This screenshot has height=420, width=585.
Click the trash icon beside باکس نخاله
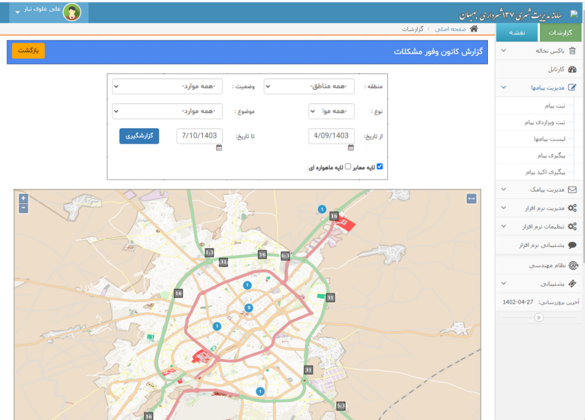tap(572, 51)
